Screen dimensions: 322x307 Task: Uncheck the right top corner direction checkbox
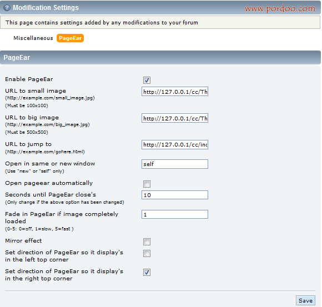tap(147, 272)
